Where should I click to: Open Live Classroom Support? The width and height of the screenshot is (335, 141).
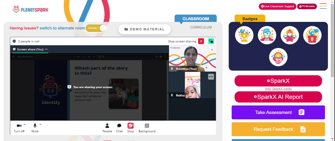coord(277,6)
